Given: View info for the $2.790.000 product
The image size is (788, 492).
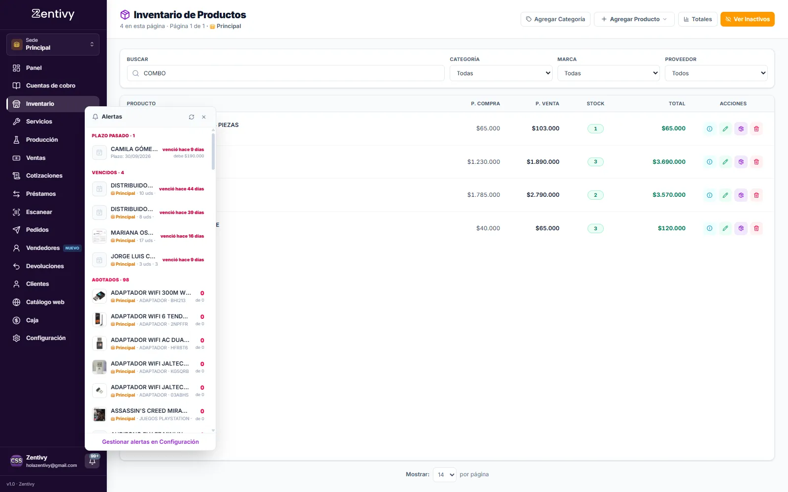Looking at the screenshot, I should (709, 195).
